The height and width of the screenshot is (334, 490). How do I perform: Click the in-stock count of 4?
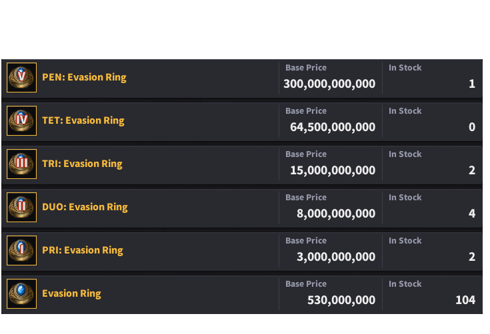point(472,214)
